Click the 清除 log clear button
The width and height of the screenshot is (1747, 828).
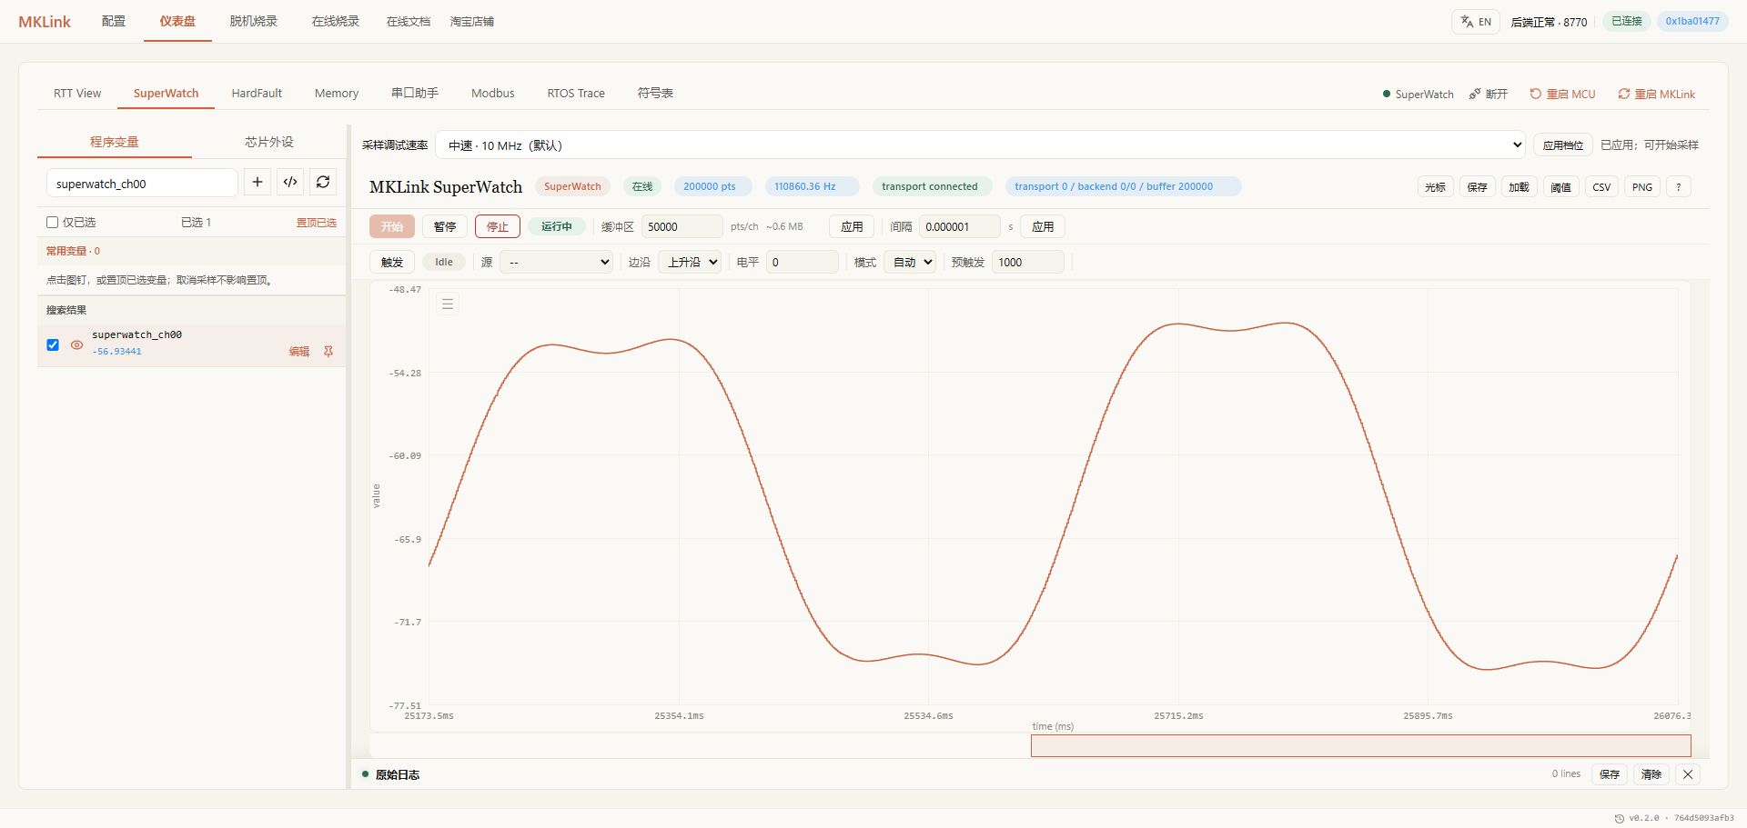[1651, 774]
